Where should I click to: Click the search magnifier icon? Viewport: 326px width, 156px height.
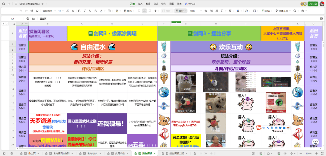click(x=295, y=11)
